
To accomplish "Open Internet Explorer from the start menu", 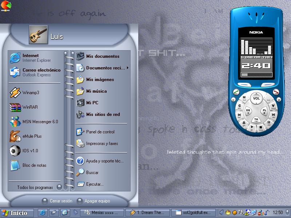I will [x=35, y=58].
